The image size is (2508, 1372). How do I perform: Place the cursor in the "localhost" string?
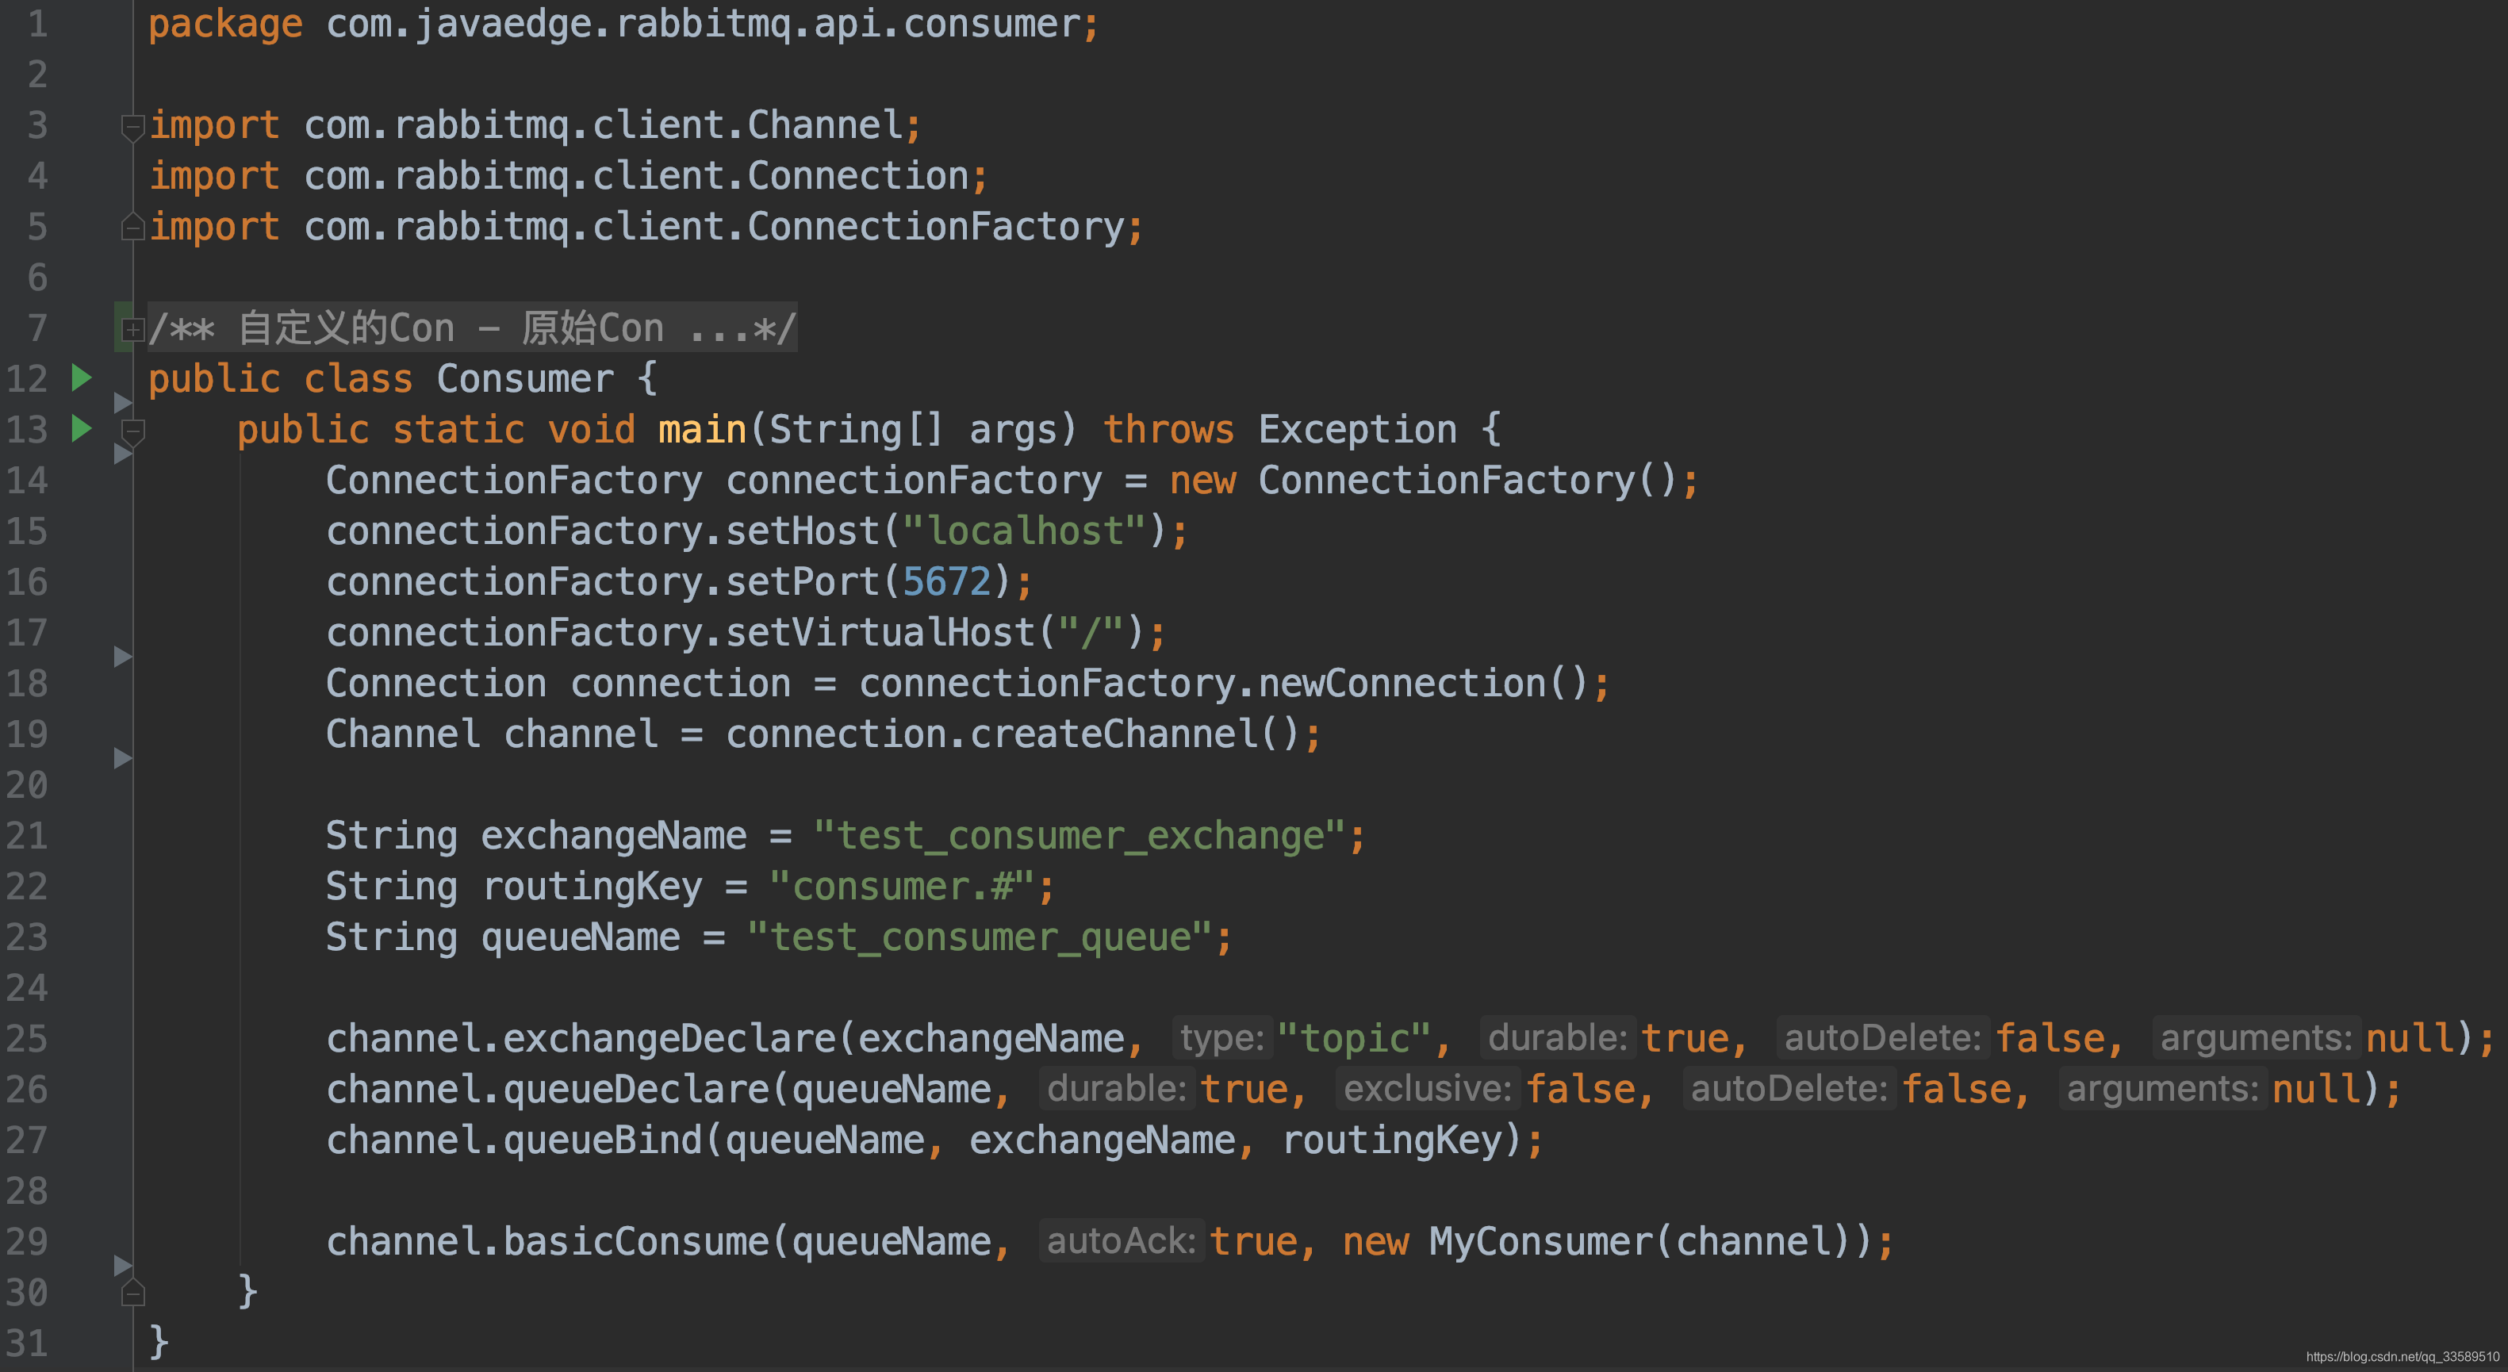(x=1024, y=531)
